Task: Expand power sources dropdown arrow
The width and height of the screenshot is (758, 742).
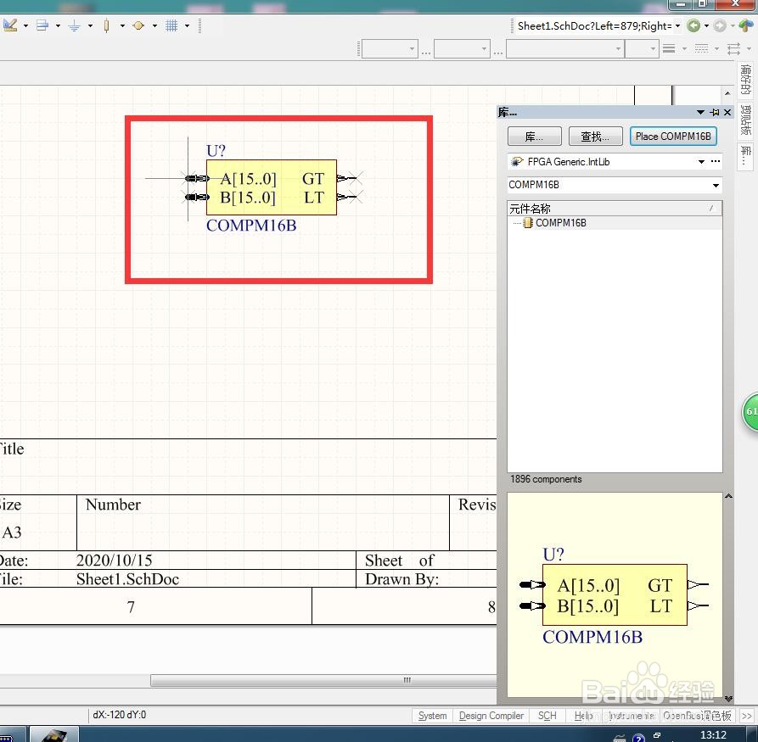Action: click(90, 25)
